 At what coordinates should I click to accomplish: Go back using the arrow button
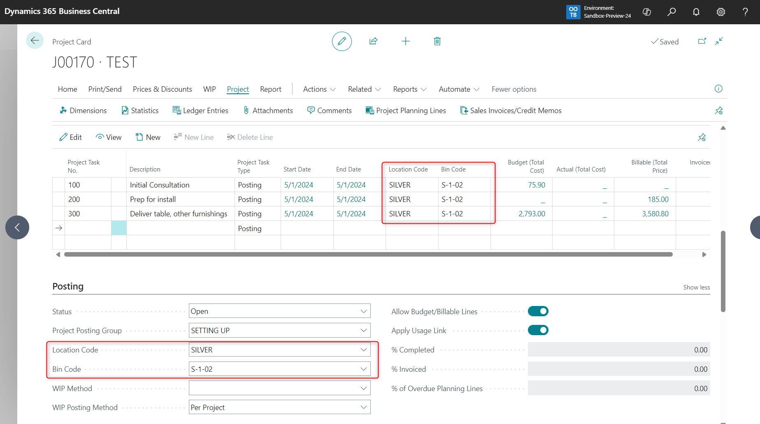point(35,41)
